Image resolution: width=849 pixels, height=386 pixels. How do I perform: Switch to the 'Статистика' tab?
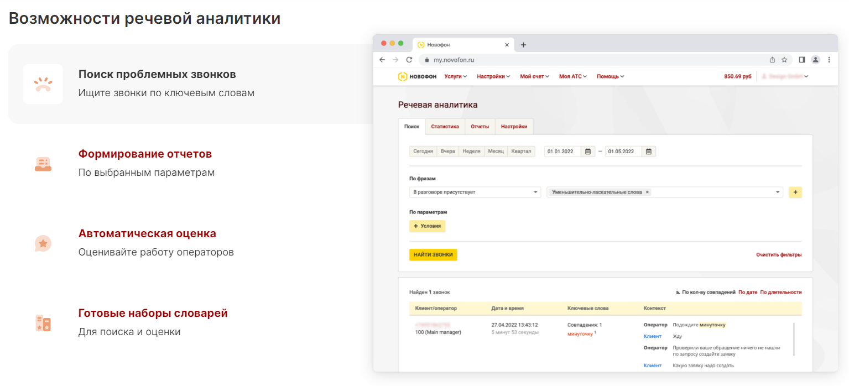[x=445, y=127]
